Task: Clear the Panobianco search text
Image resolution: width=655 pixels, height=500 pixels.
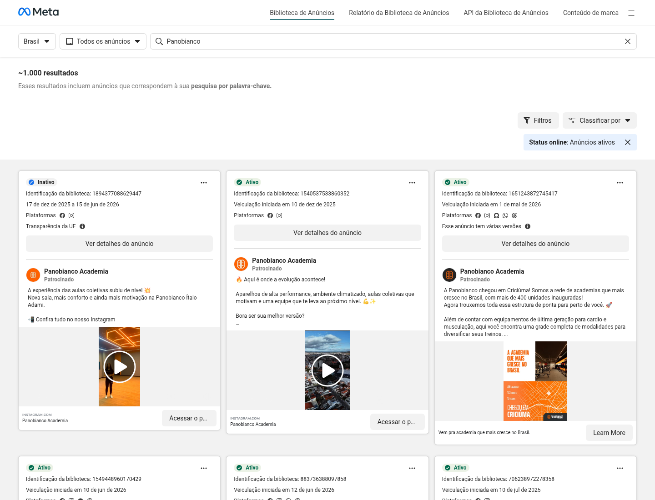Action: click(x=628, y=41)
